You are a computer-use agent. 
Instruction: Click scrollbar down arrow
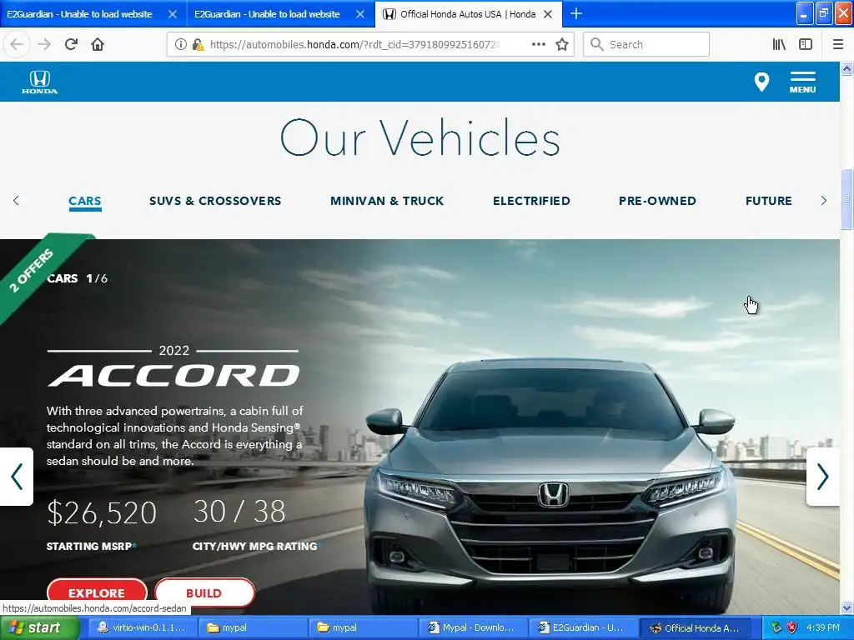(x=847, y=607)
